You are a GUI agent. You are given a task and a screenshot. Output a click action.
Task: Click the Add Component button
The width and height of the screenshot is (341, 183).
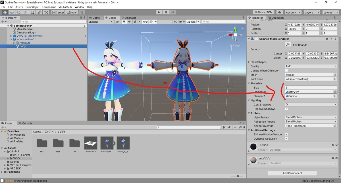click(292, 173)
